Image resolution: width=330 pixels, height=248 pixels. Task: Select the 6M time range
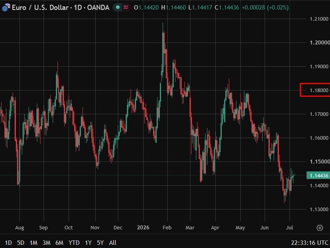pos(59,243)
